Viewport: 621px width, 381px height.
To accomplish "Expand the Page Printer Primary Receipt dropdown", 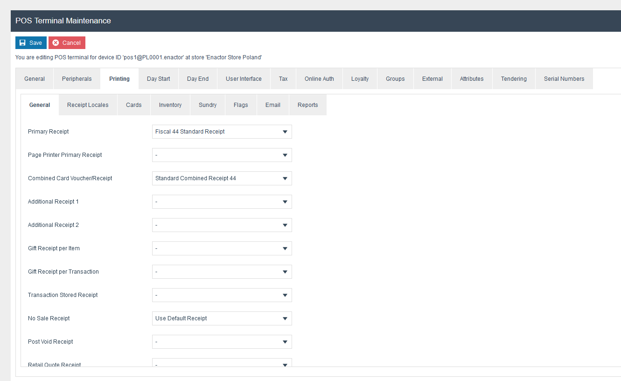I will pyautogui.click(x=222, y=155).
